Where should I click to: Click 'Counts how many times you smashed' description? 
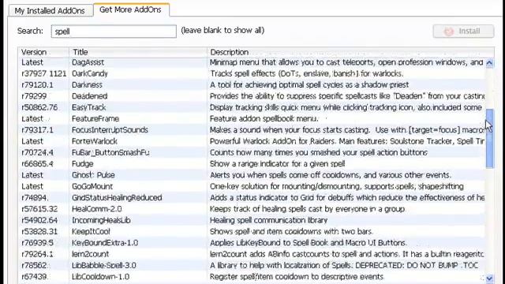[x=319, y=152]
